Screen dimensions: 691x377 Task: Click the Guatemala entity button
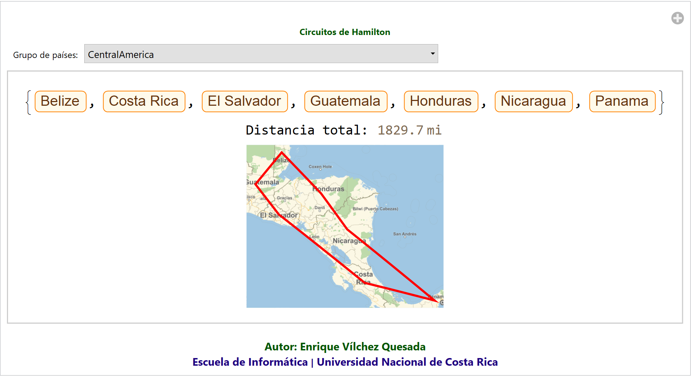[345, 101]
